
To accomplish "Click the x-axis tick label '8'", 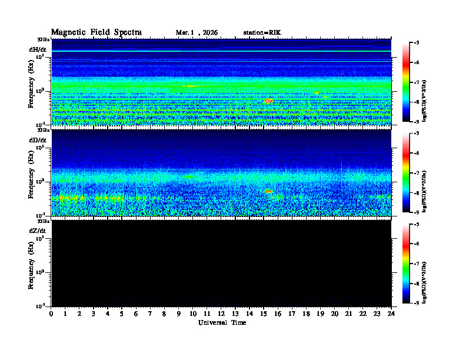I will coord(164,314).
